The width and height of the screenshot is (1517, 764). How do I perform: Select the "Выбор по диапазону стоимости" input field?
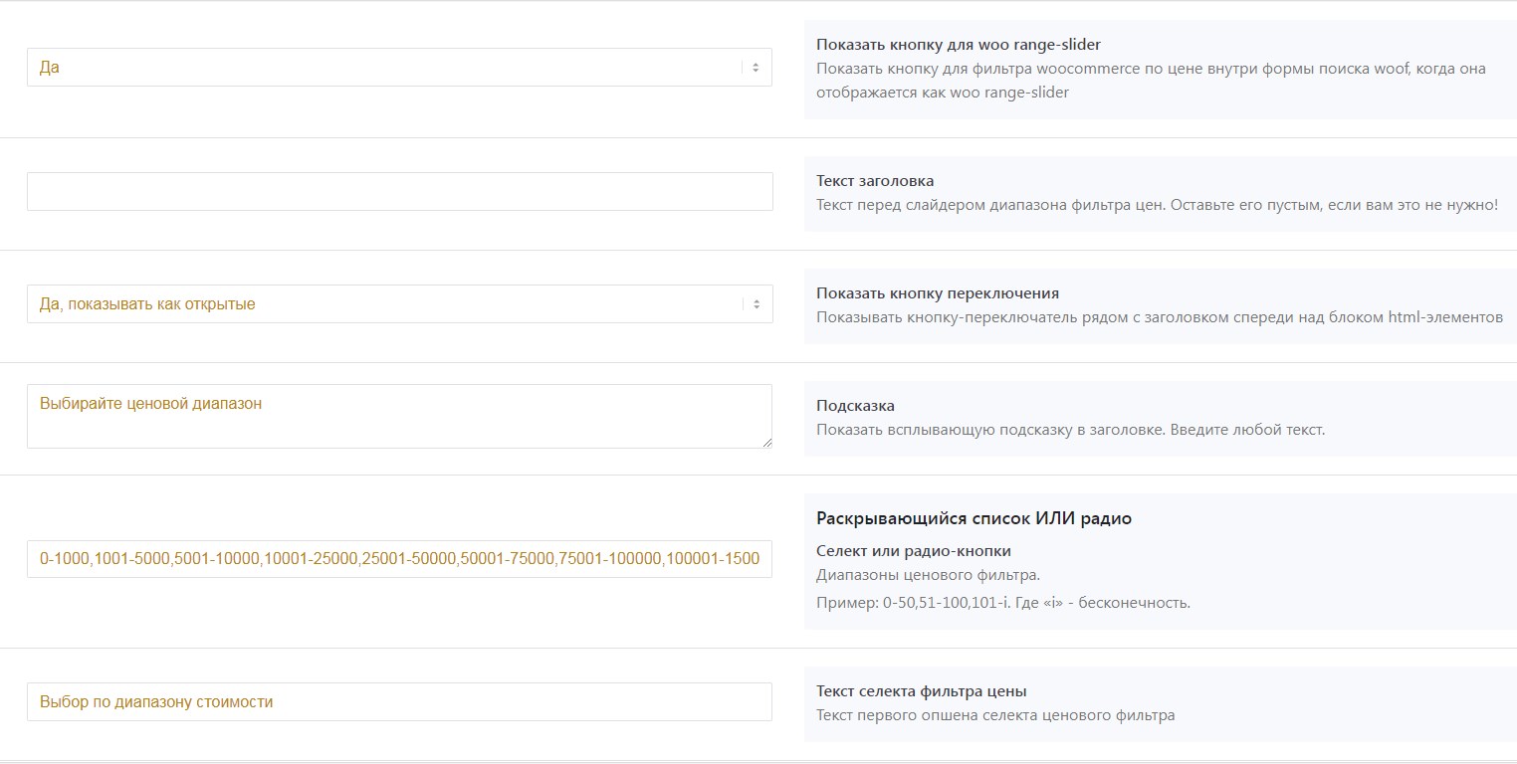(x=399, y=701)
